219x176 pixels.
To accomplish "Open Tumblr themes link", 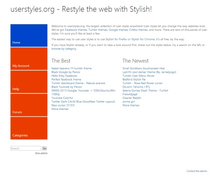I will 98,30.
